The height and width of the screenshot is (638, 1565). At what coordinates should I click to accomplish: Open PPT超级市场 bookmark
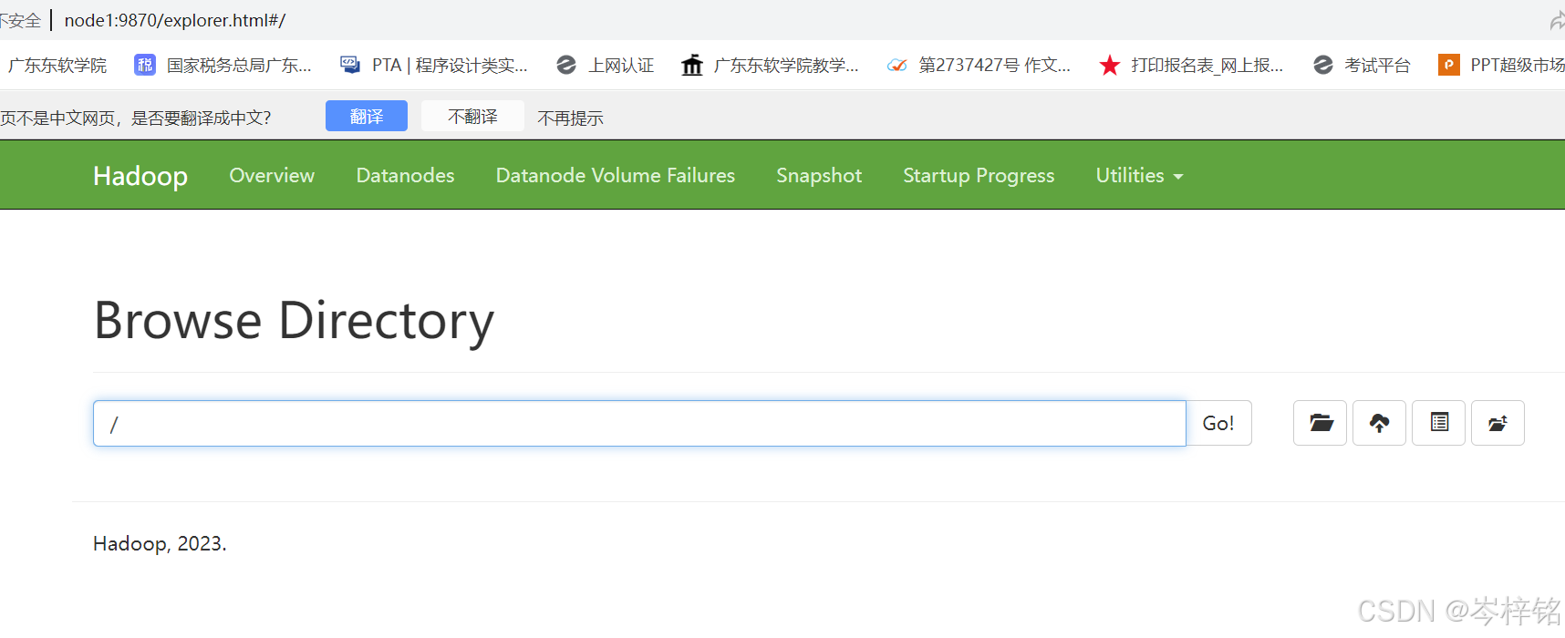[x=1501, y=65]
